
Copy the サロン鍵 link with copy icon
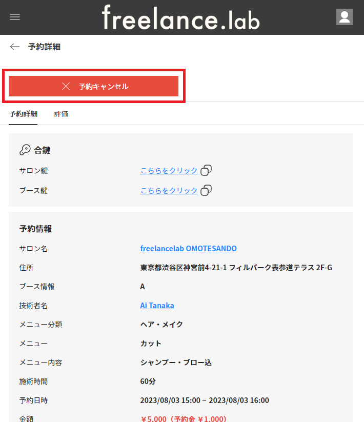[206, 171]
